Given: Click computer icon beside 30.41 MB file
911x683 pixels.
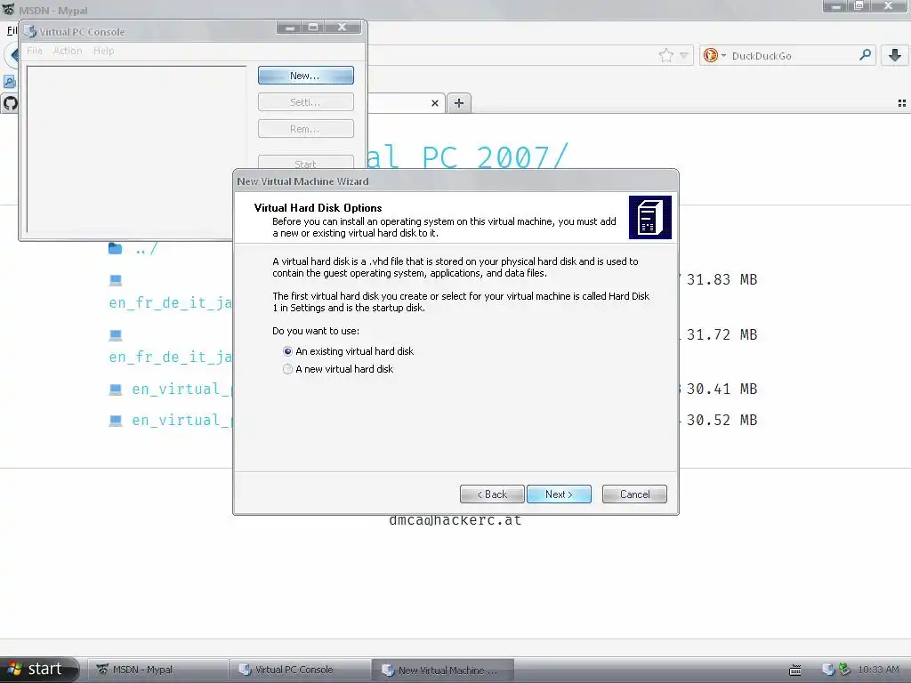Looking at the screenshot, I should point(116,390).
